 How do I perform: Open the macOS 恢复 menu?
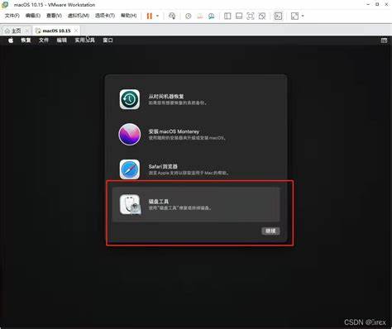pos(26,41)
